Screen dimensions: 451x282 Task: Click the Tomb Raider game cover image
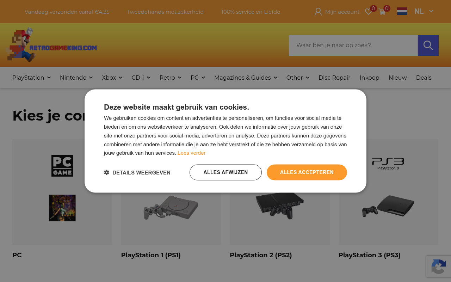point(62,208)
